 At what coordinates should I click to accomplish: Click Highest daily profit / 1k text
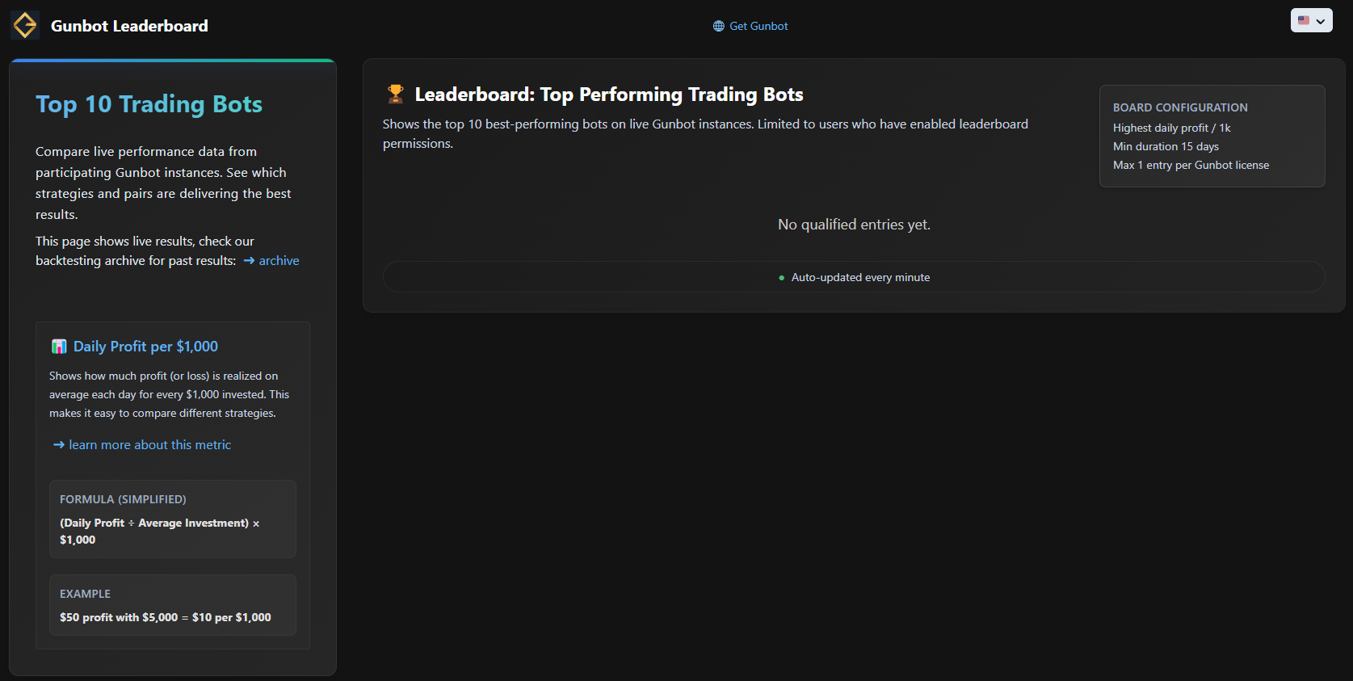(x=1172, y=128)
